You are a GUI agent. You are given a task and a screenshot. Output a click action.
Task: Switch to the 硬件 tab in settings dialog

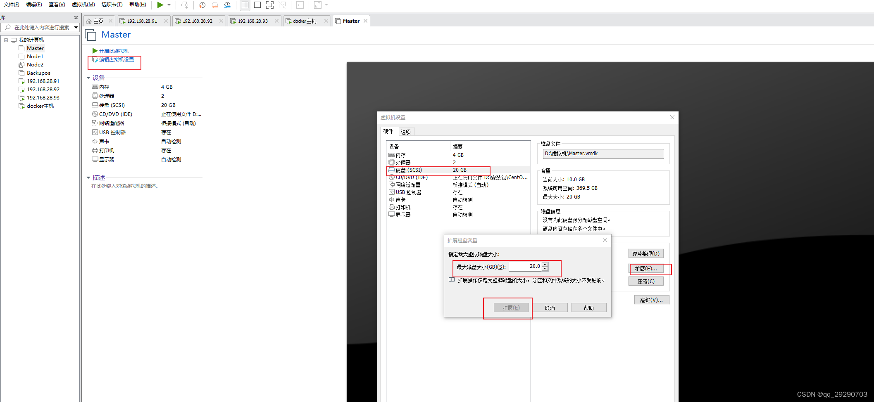pos(388,131)
